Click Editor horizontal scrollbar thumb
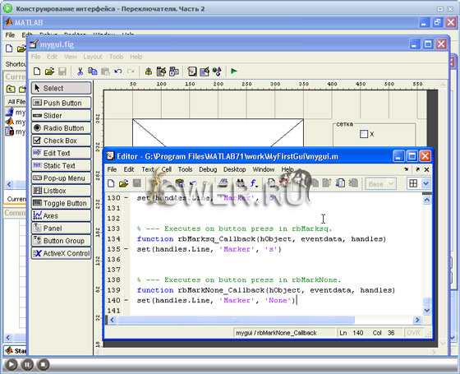The height and width of the screenshot is (374, 460). click(237, 320)
